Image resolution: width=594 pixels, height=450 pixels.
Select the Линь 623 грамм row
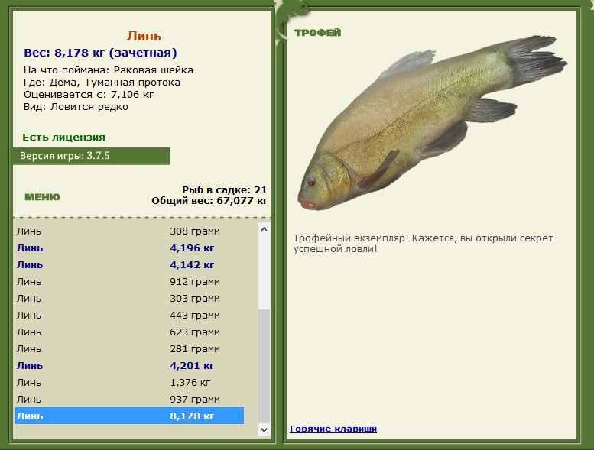pos(128,332)
